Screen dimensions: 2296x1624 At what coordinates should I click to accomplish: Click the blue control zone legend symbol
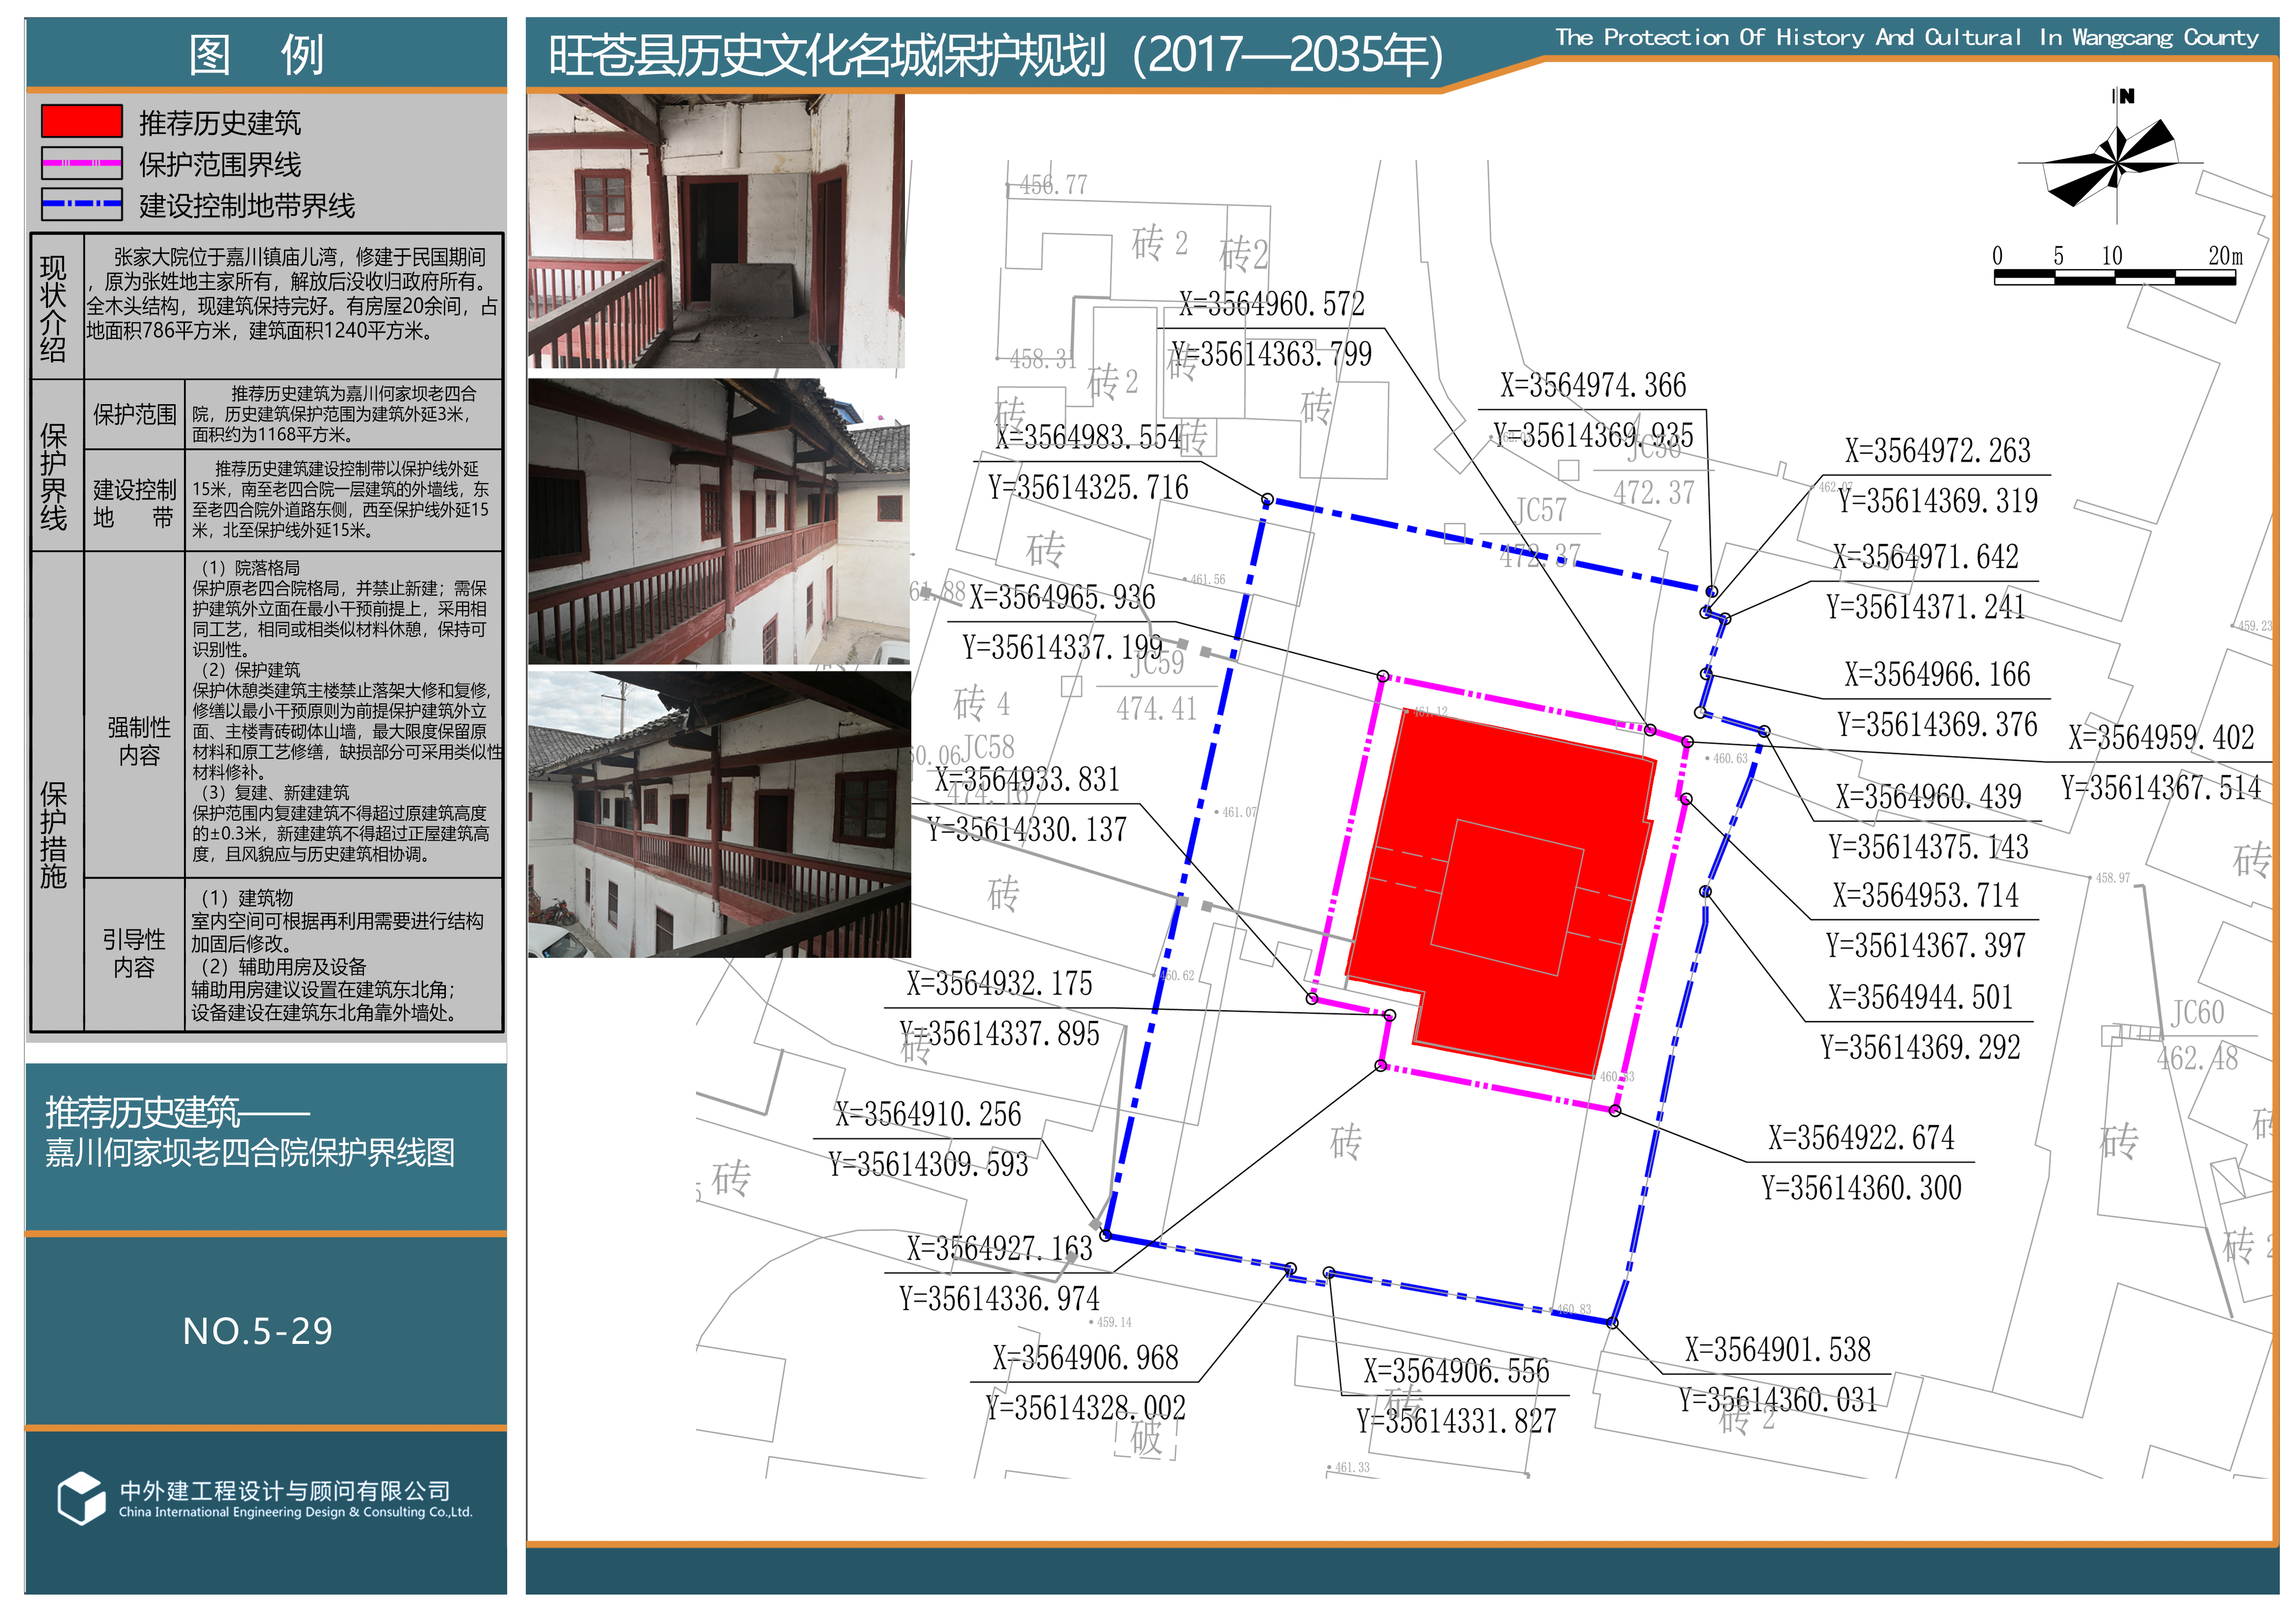pos(82,204)
